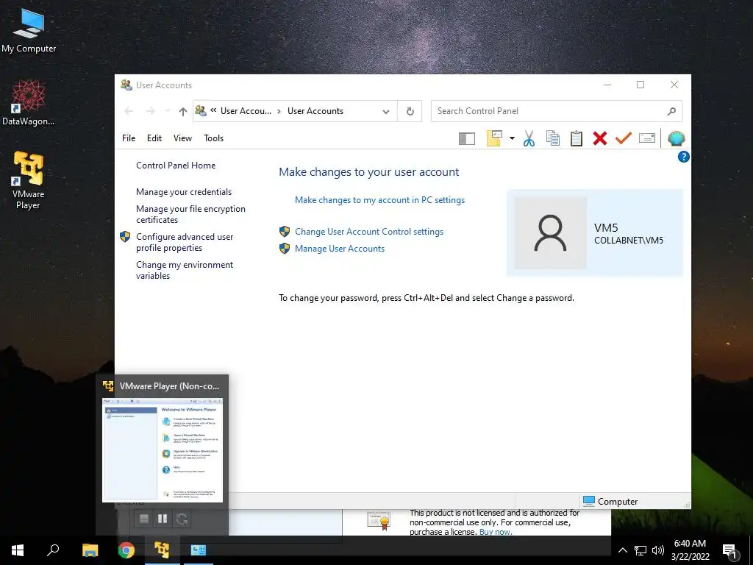Open the blue Help question mark

[683, 157]
